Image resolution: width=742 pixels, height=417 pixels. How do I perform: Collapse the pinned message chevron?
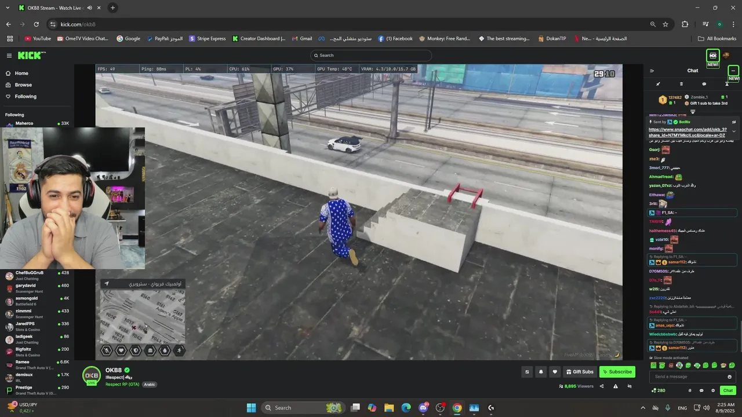coord(734,131)
